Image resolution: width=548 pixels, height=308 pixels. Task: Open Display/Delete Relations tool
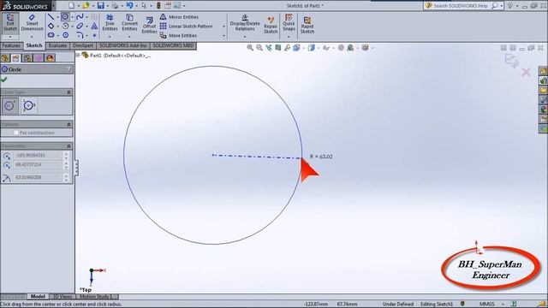pos(245,23)
